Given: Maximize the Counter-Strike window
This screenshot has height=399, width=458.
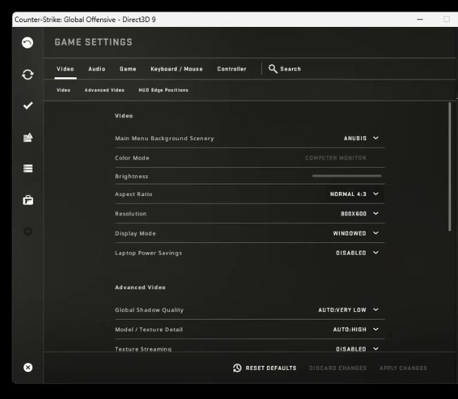Looking at the screenshot, I should tap(447, 19).
